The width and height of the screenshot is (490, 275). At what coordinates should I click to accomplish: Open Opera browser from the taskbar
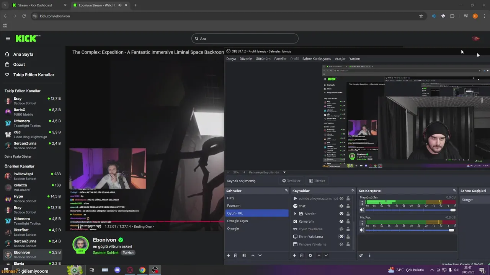[130, 270]
